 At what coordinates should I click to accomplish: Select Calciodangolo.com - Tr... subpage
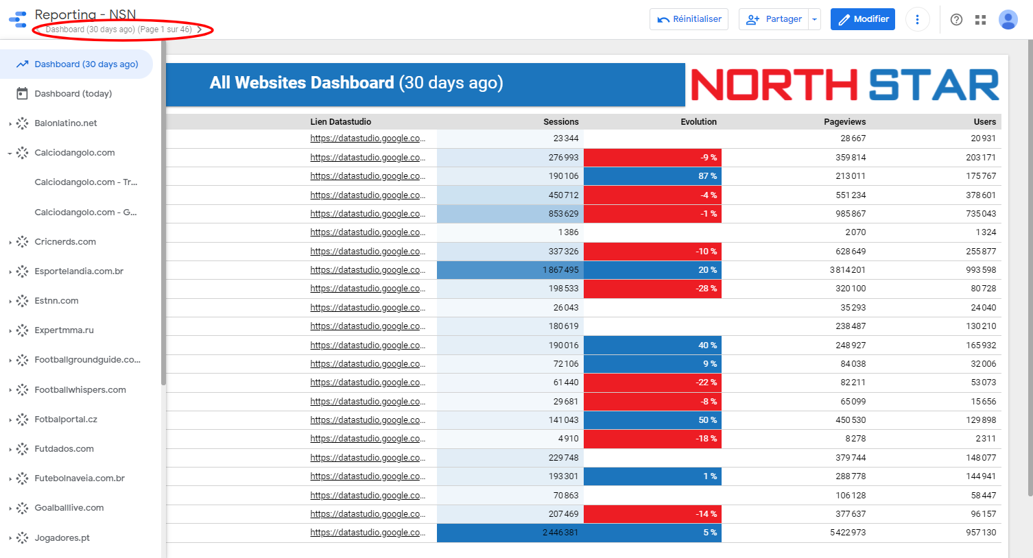point(86,182)
